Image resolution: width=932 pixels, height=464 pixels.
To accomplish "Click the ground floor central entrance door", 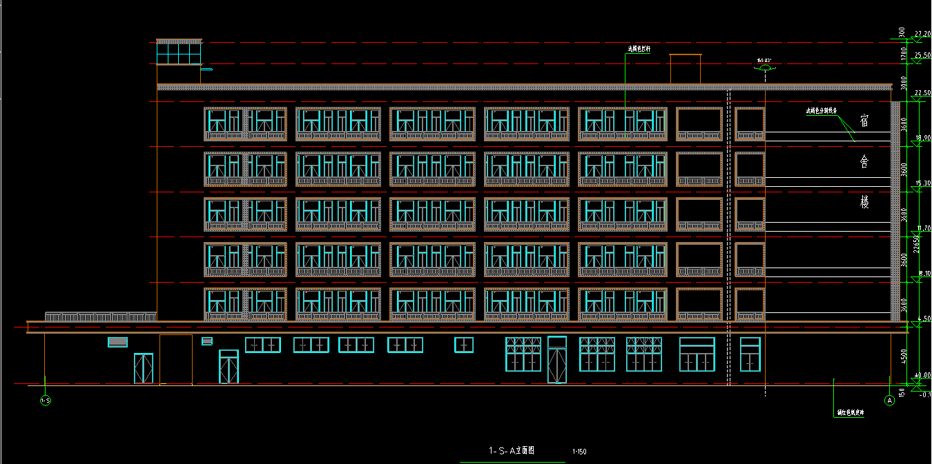I will 556,359.
